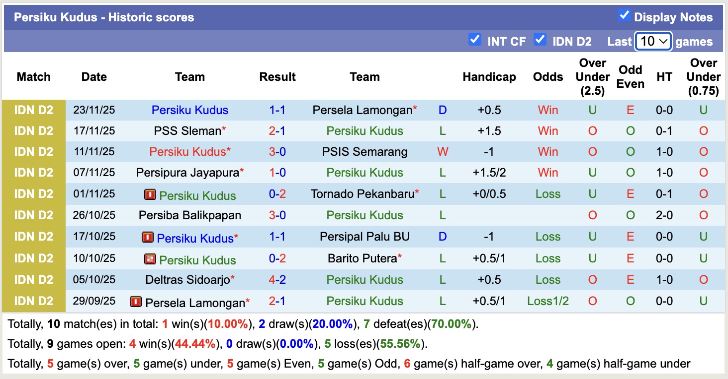The width and height of the screenshot is (728, 379).
Task: Open Persipura Jayapura team link
Action: pyautogui.click(x=187, y=173)
